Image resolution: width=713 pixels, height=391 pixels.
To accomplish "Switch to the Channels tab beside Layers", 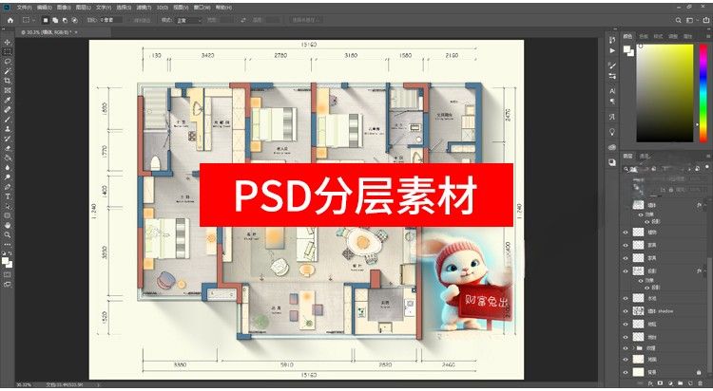I will pyautogui.click(x=645, y=157).
